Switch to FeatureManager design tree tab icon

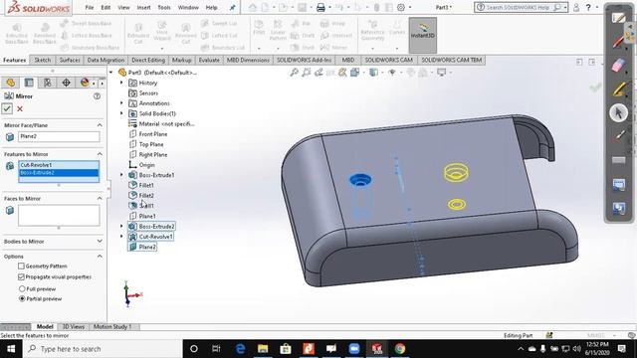pyautogui.click(x=11, y=83)
